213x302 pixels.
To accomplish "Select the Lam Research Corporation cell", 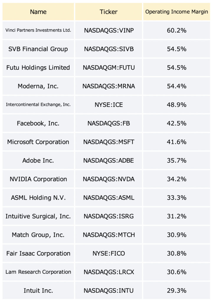I will pos(38,272).
